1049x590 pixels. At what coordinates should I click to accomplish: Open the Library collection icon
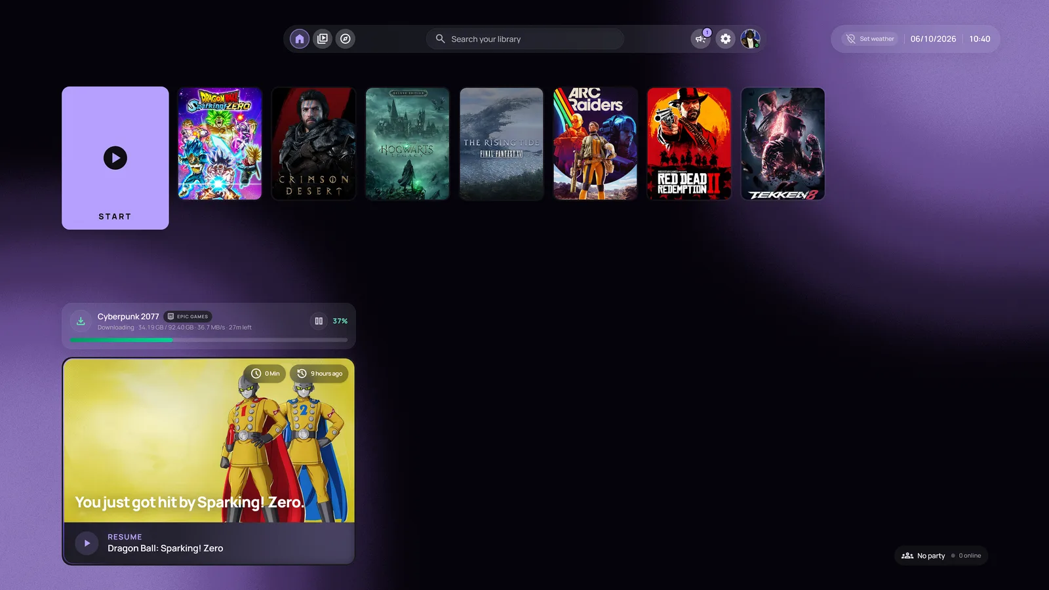click(x=323, y=39)
